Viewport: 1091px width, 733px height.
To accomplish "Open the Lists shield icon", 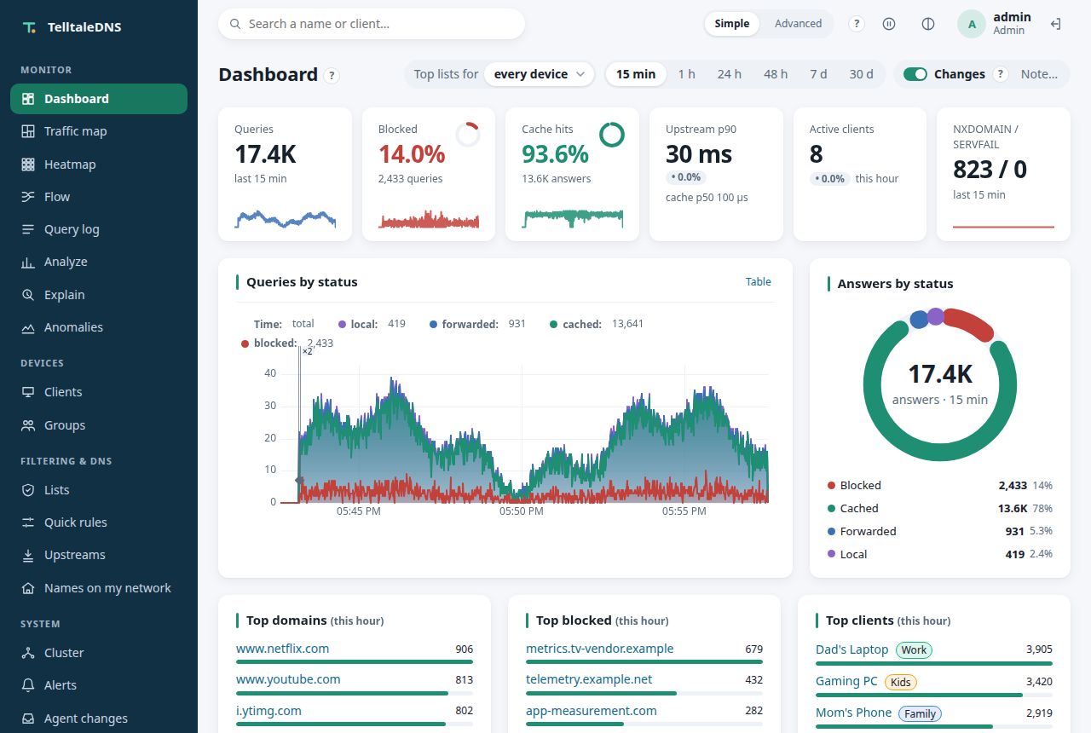I will pos(28,490).
